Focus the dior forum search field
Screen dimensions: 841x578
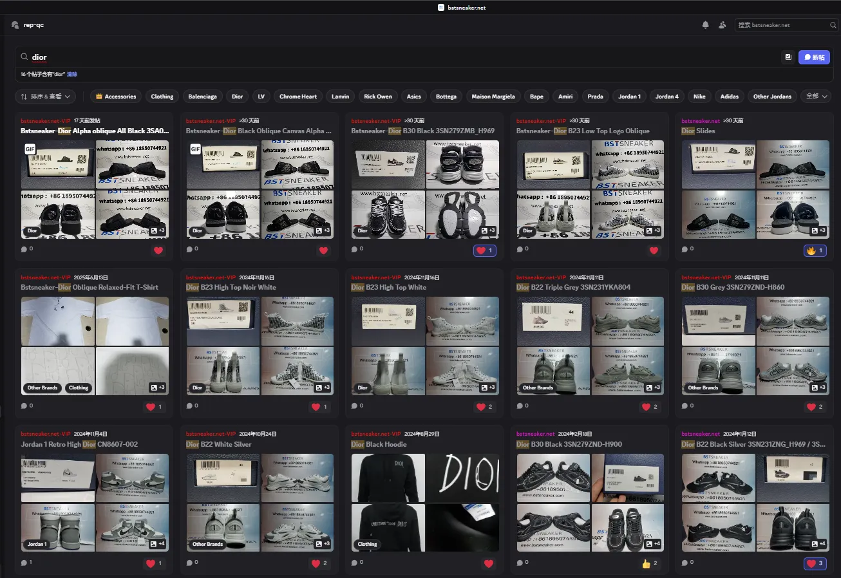(x=399, y=57)
